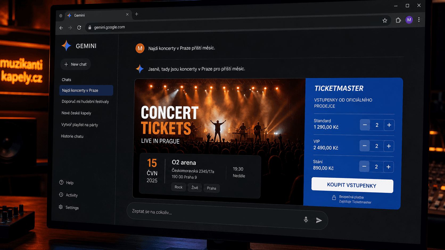Decrease Stání ticket quantity with minus
The height and width of the screenshot is (250, 445).
(x=364, y=166)
